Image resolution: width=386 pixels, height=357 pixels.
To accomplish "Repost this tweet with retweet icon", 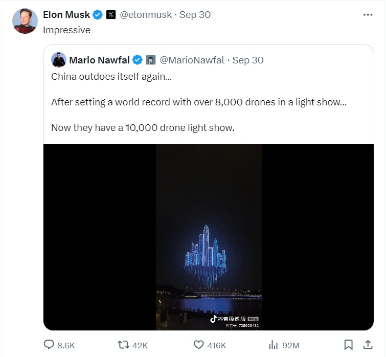I will pos(123,345).
